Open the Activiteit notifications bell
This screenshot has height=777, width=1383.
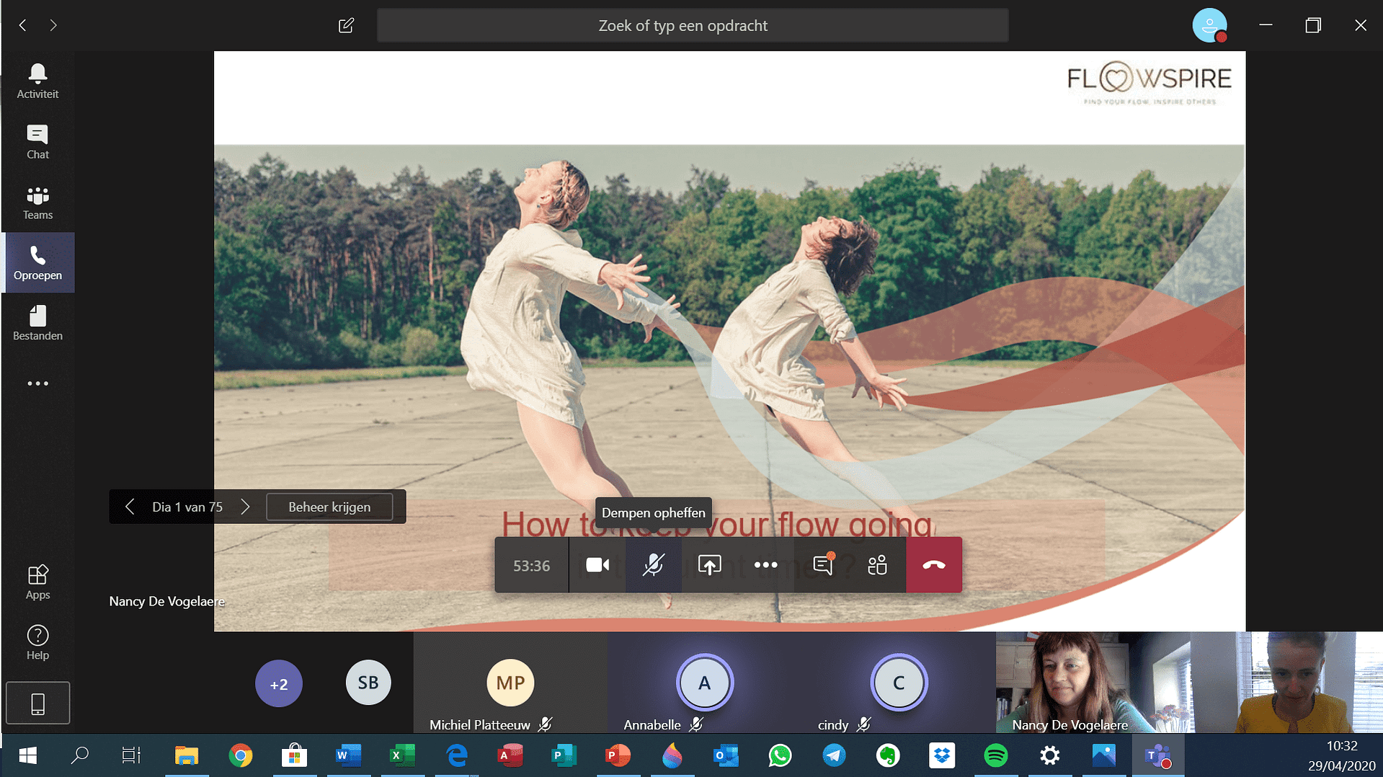pyautogui.click(x=37, y=81)
